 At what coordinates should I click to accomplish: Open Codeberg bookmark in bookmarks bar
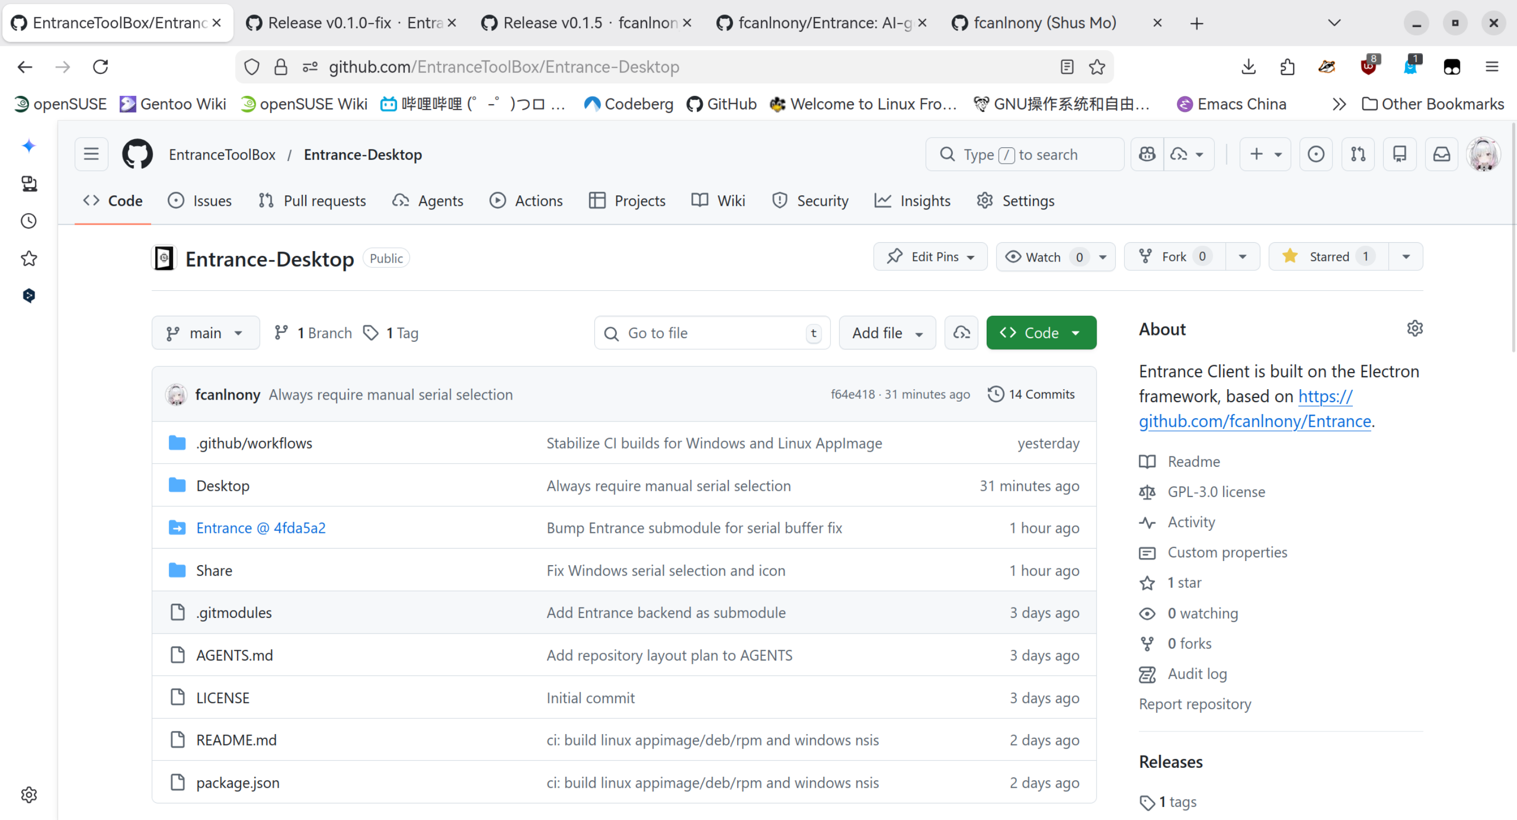pos(628,104)
